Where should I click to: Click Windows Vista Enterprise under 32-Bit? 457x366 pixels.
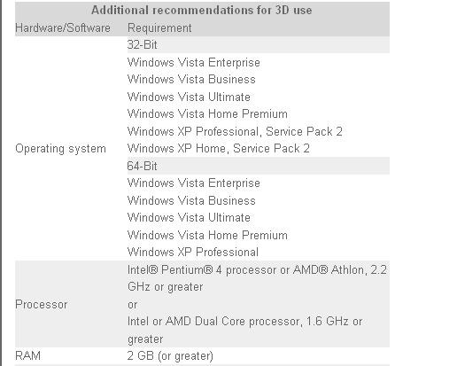pyautogui.click(x=194, y=62)
